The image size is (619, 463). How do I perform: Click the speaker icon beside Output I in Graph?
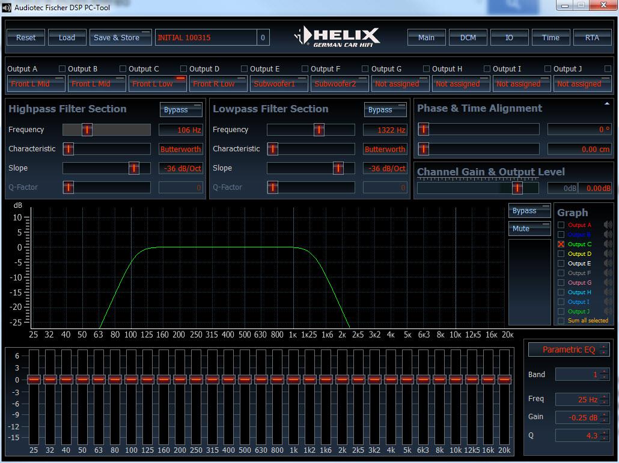pos(608,301)
